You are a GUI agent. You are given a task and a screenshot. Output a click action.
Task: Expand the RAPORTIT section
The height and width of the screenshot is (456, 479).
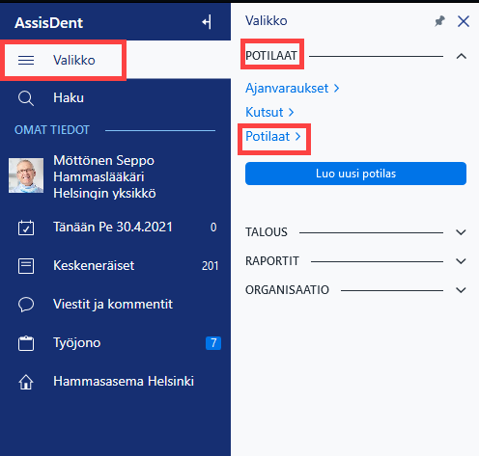461,261
